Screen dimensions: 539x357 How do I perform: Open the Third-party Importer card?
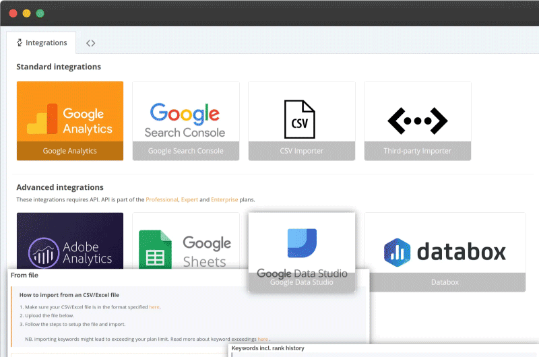417,121
